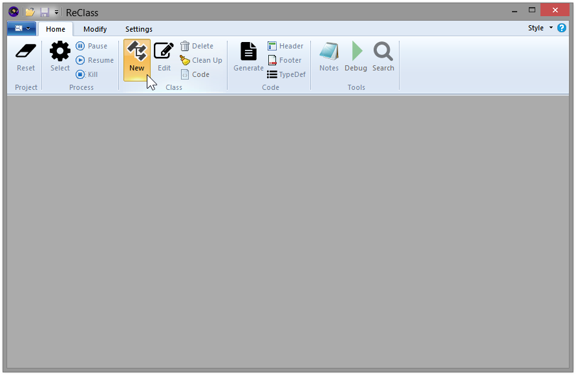Delete the class with trash icon
This screenshot has width=576, height=375.
pyautogui.click(x=197, y=46)
